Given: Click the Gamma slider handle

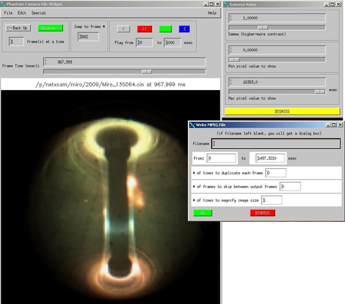Looking at the screenshot, I should [x=262, y=27].
